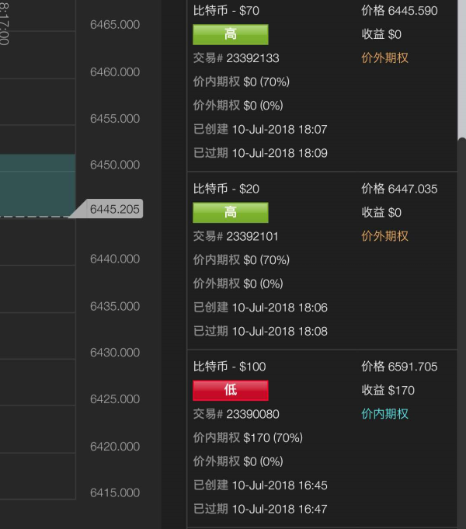Screen dimensions: 466x529
Task: Click the 6425.000 axis label
Action: point(115,399)
